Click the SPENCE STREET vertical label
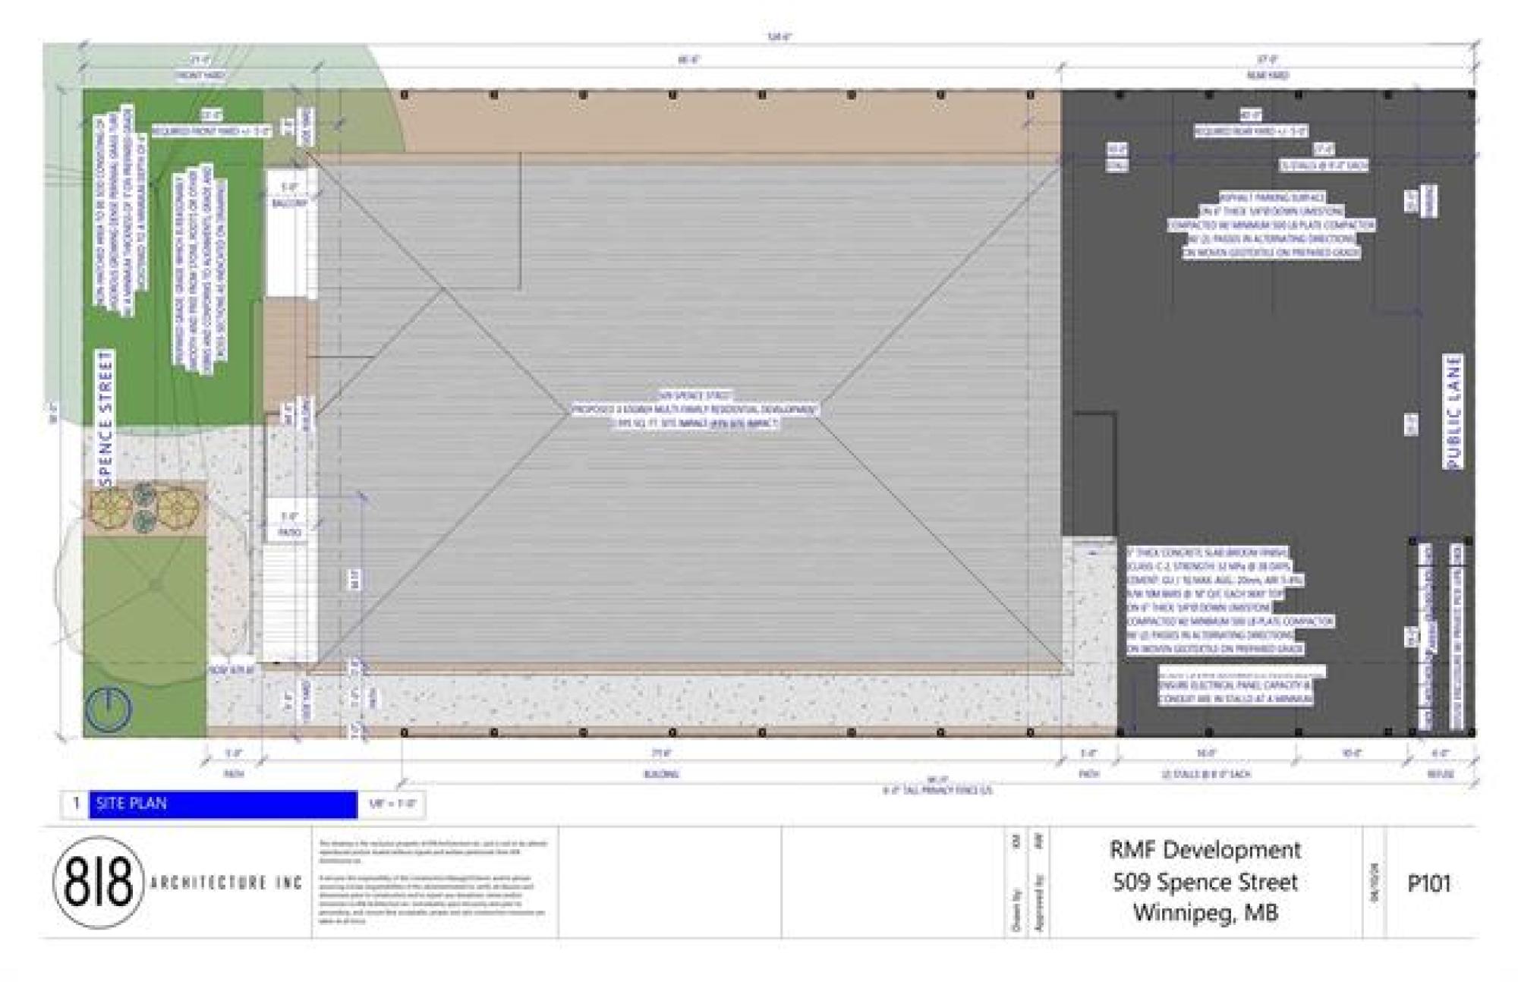The image size is (1518, 982). pos(106,418)
